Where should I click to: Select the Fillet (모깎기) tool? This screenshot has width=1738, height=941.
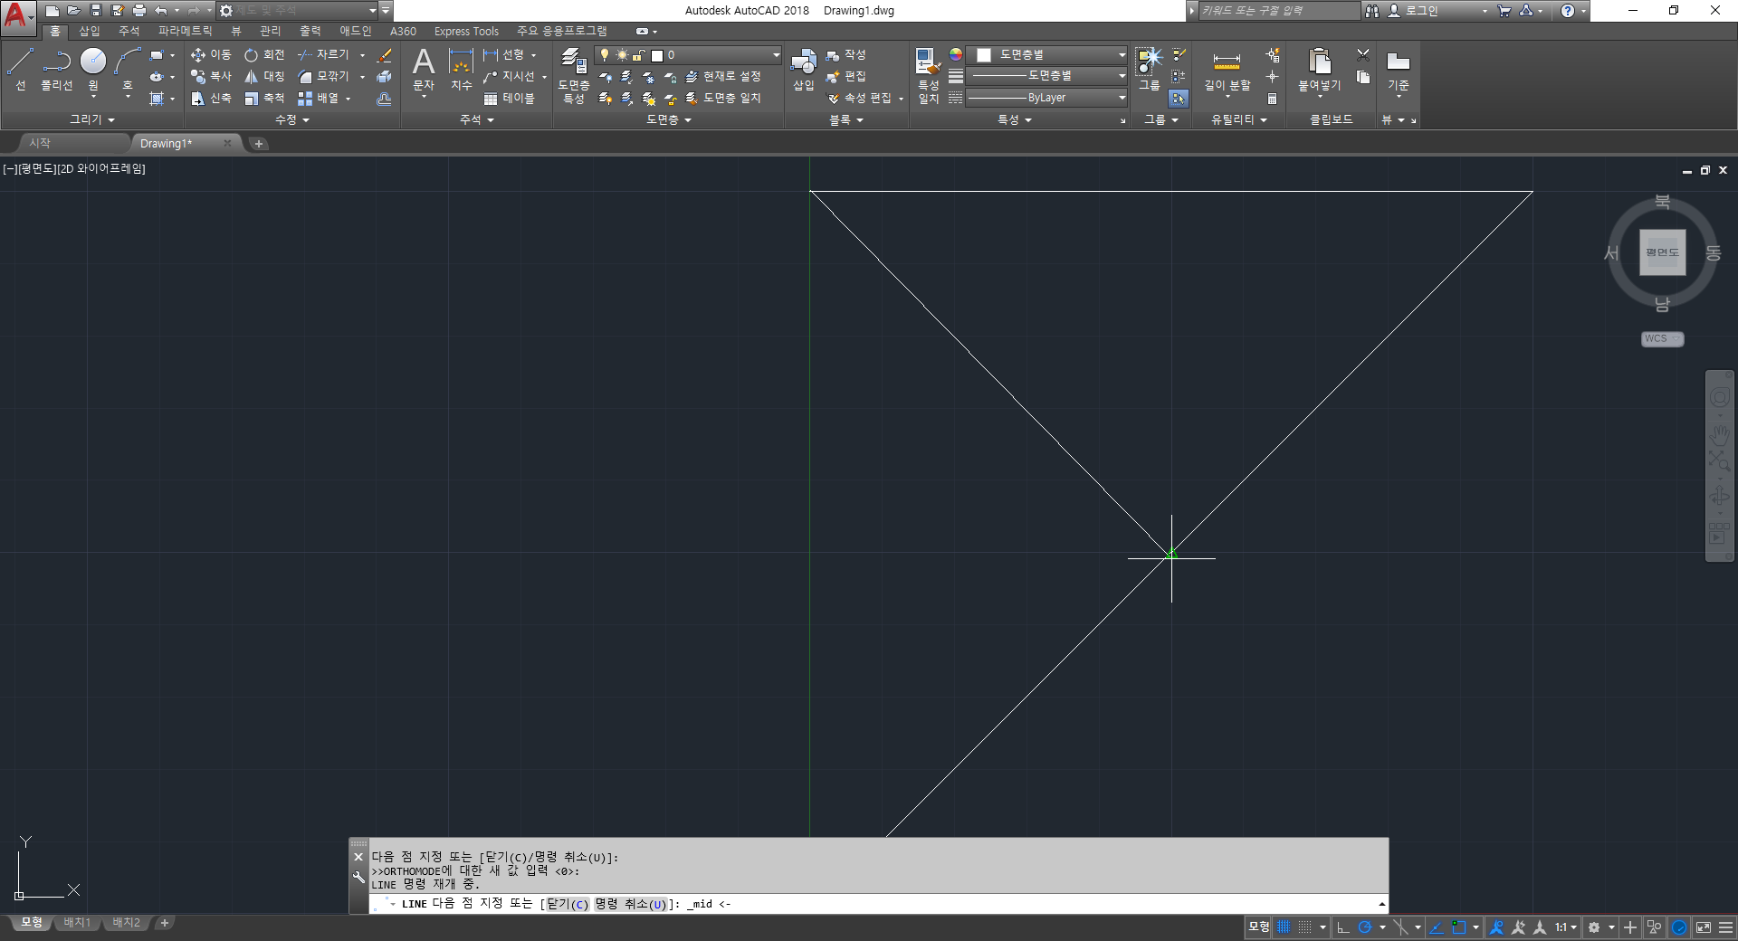coord(323,77)
